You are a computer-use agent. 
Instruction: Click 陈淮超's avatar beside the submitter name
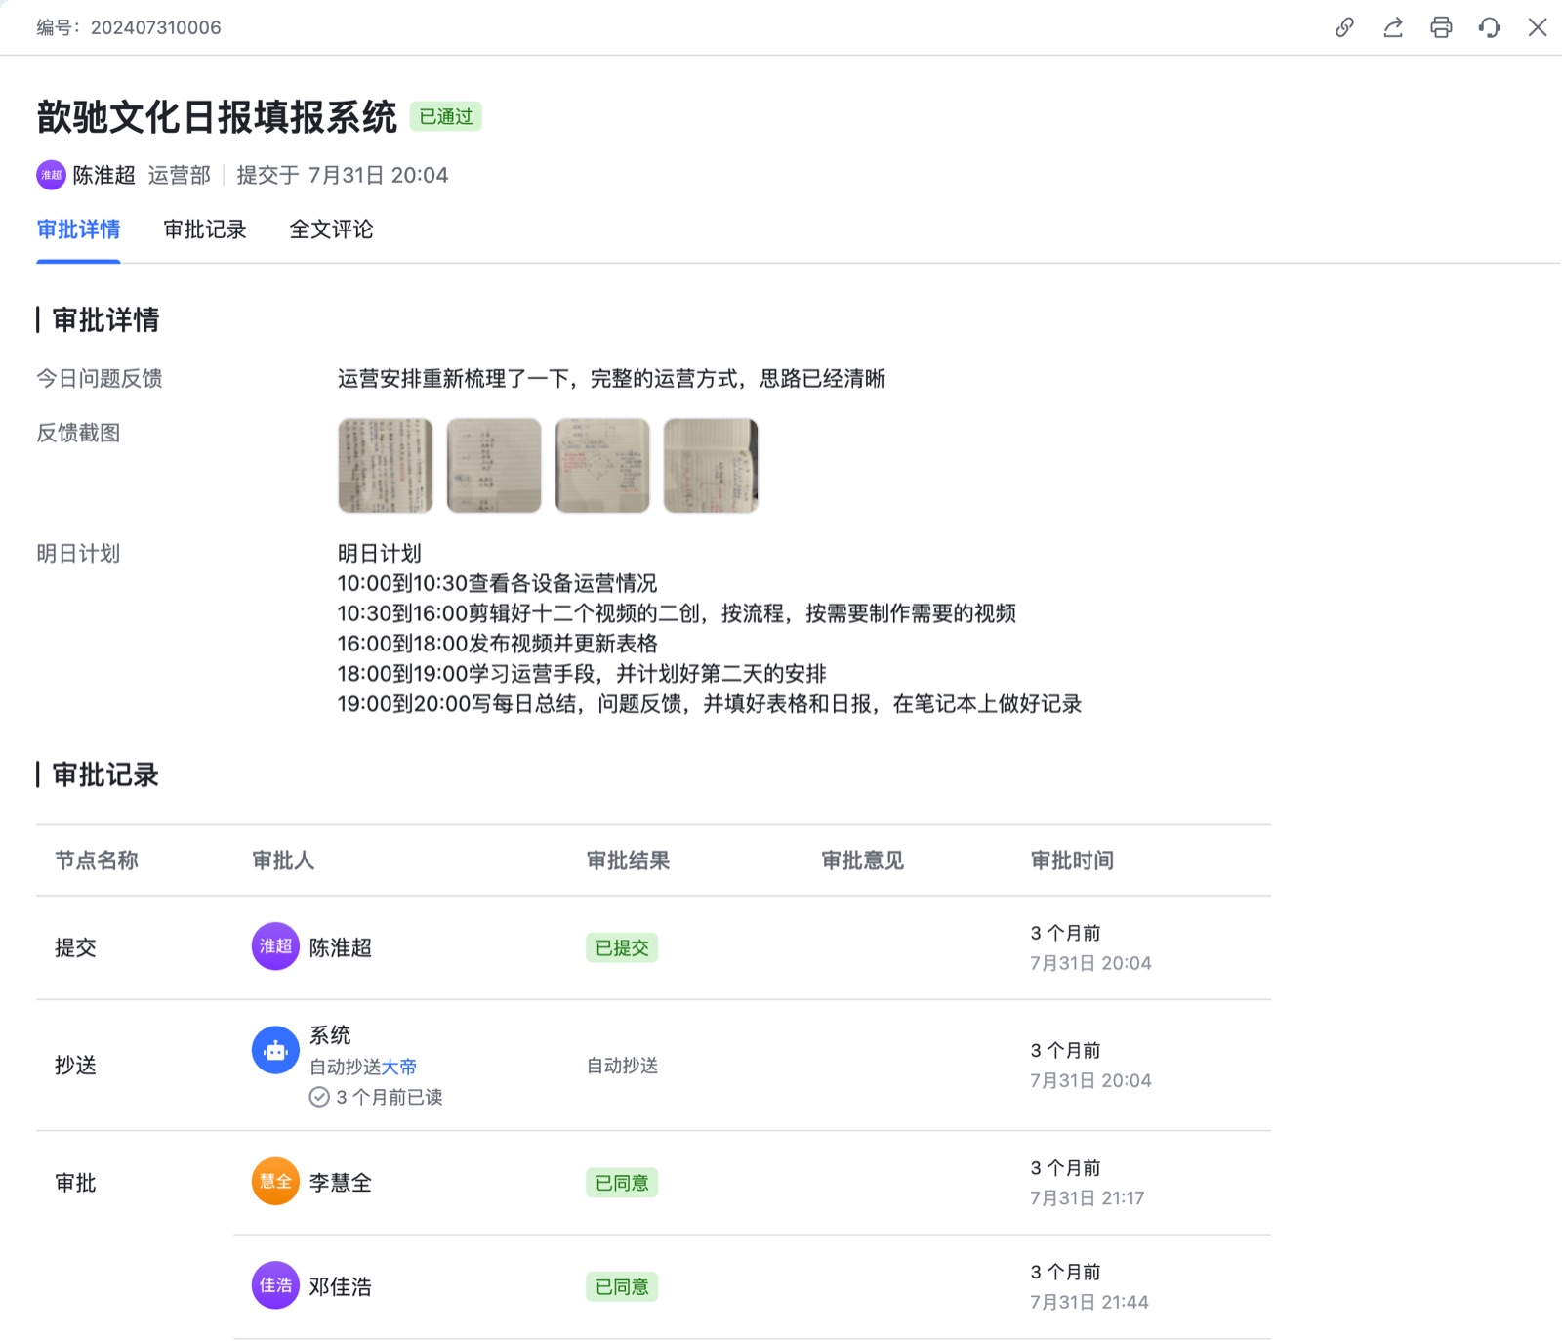[51, 175]
